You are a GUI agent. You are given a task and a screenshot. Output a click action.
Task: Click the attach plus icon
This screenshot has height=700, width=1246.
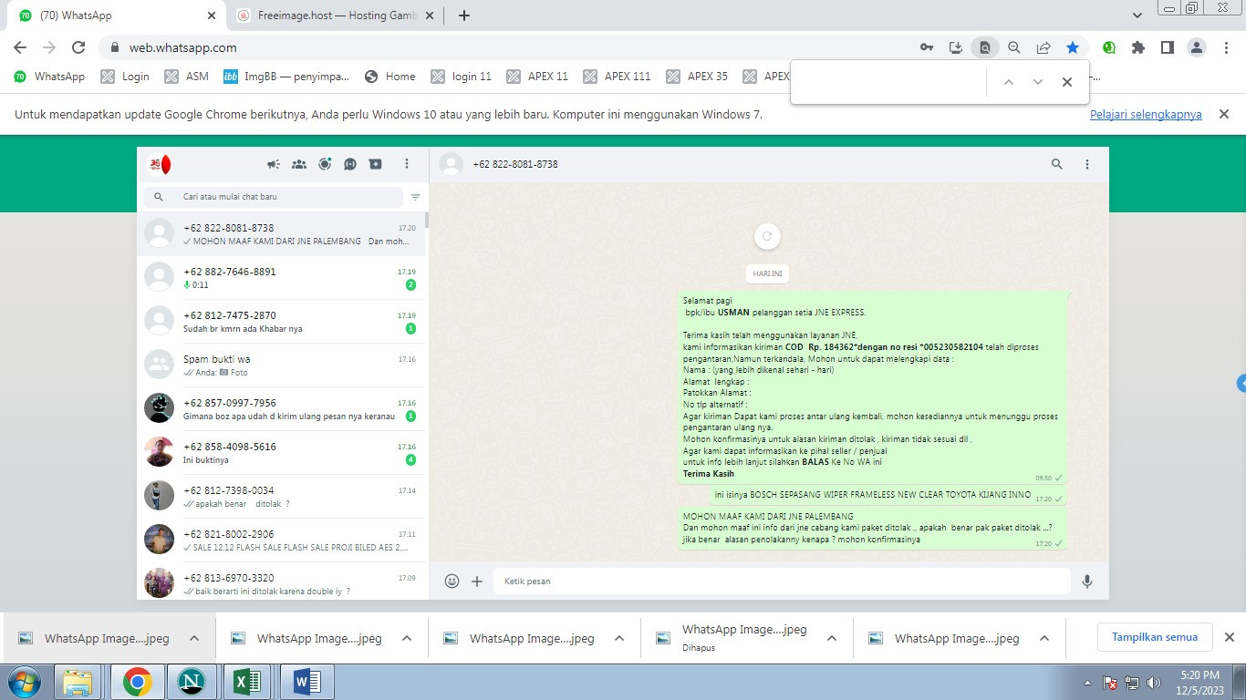(477, 581)
